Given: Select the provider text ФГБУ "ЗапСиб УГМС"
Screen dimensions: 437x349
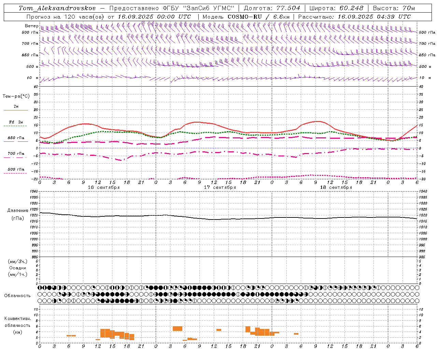Looking at the screenshot, I should pos(198,8).
